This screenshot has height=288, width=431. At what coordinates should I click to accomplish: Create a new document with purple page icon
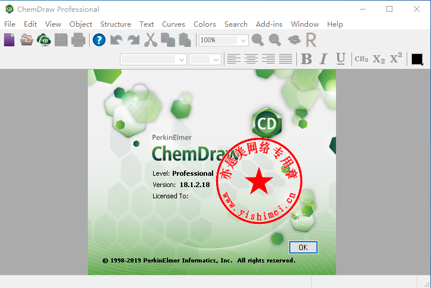click(x=9, y=40)
